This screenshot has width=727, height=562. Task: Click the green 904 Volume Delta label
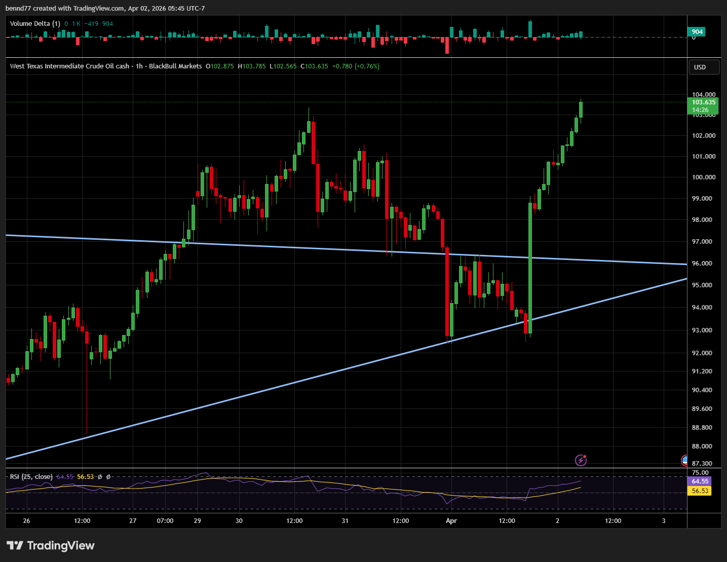tap(697, 32)
